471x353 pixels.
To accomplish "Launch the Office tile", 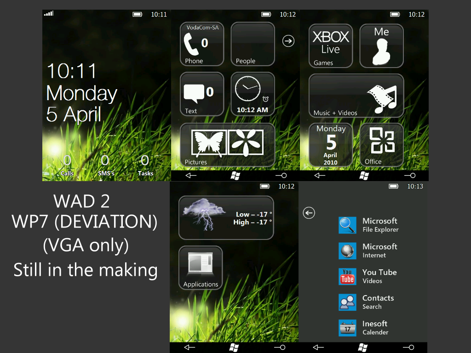I will tap(381, 145).
